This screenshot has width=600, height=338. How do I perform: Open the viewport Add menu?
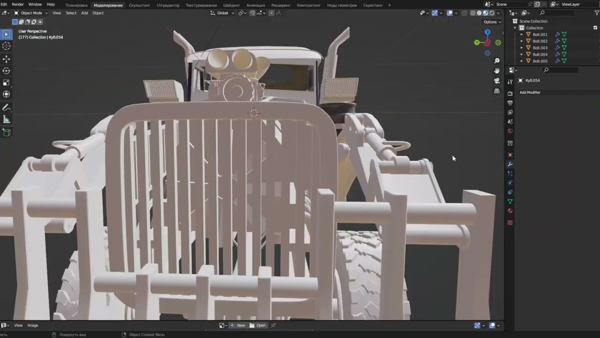point(84,13)
